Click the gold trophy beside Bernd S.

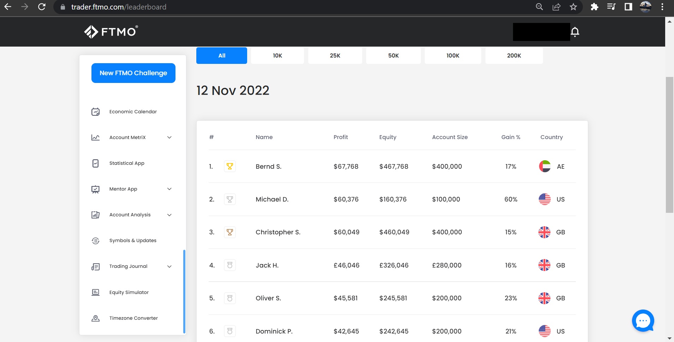[x=230, y=166]
